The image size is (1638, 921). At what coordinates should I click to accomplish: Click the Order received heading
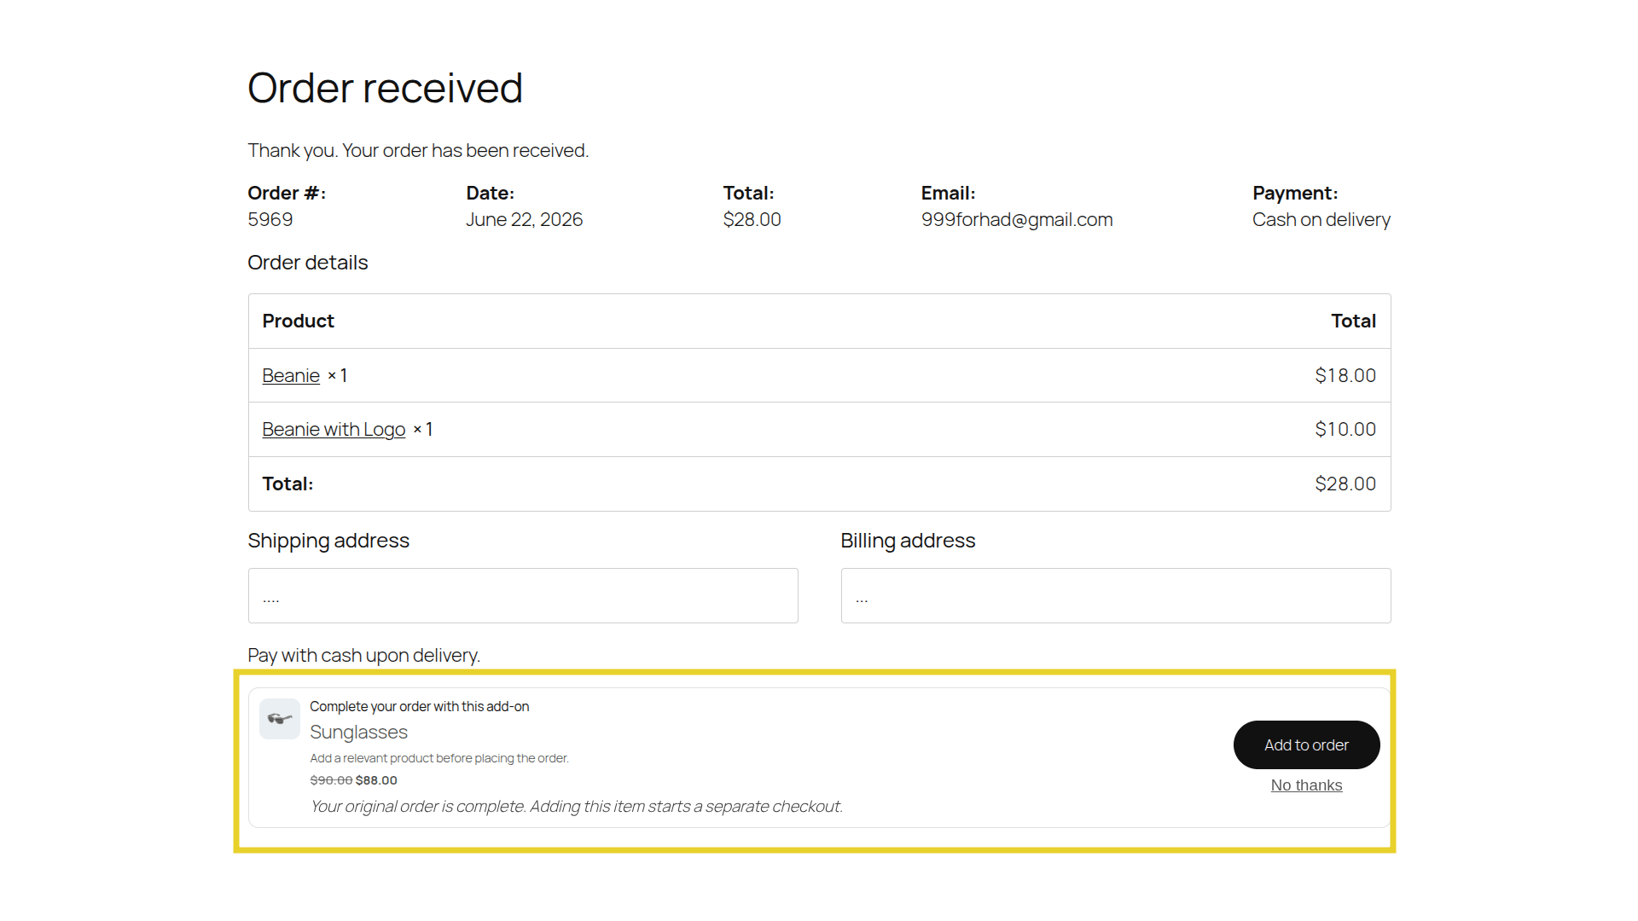(385, 88)
